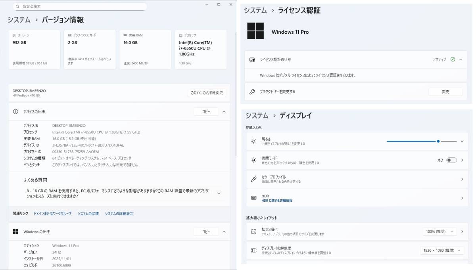Click the info icon beside デバイスの仕様

[x=15, y=112]
